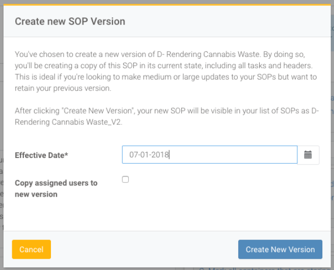The width and height of the screenshot is (334, 270).
Task: Click the "Effective Date*" field label
Action: tap(41, 155)
